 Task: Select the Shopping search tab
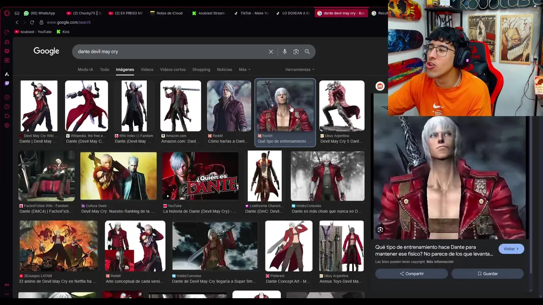click(201, 69)
